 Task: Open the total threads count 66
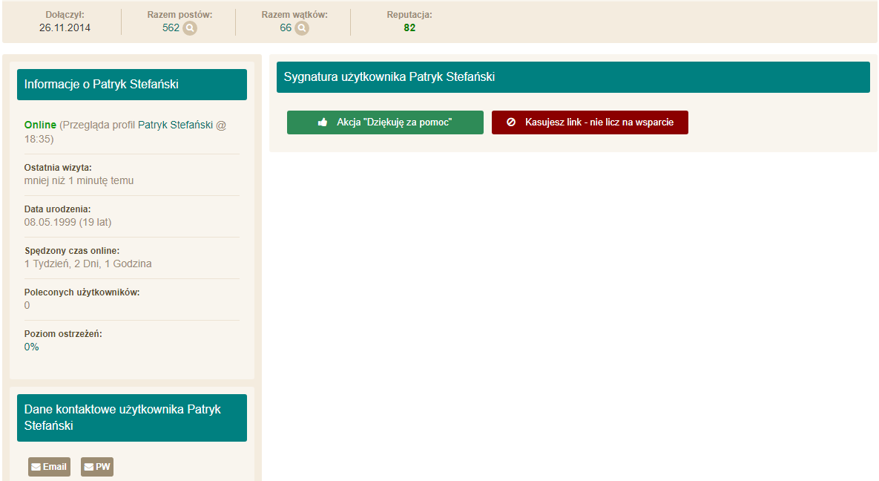pyautogui.click(x=286, y=28)
